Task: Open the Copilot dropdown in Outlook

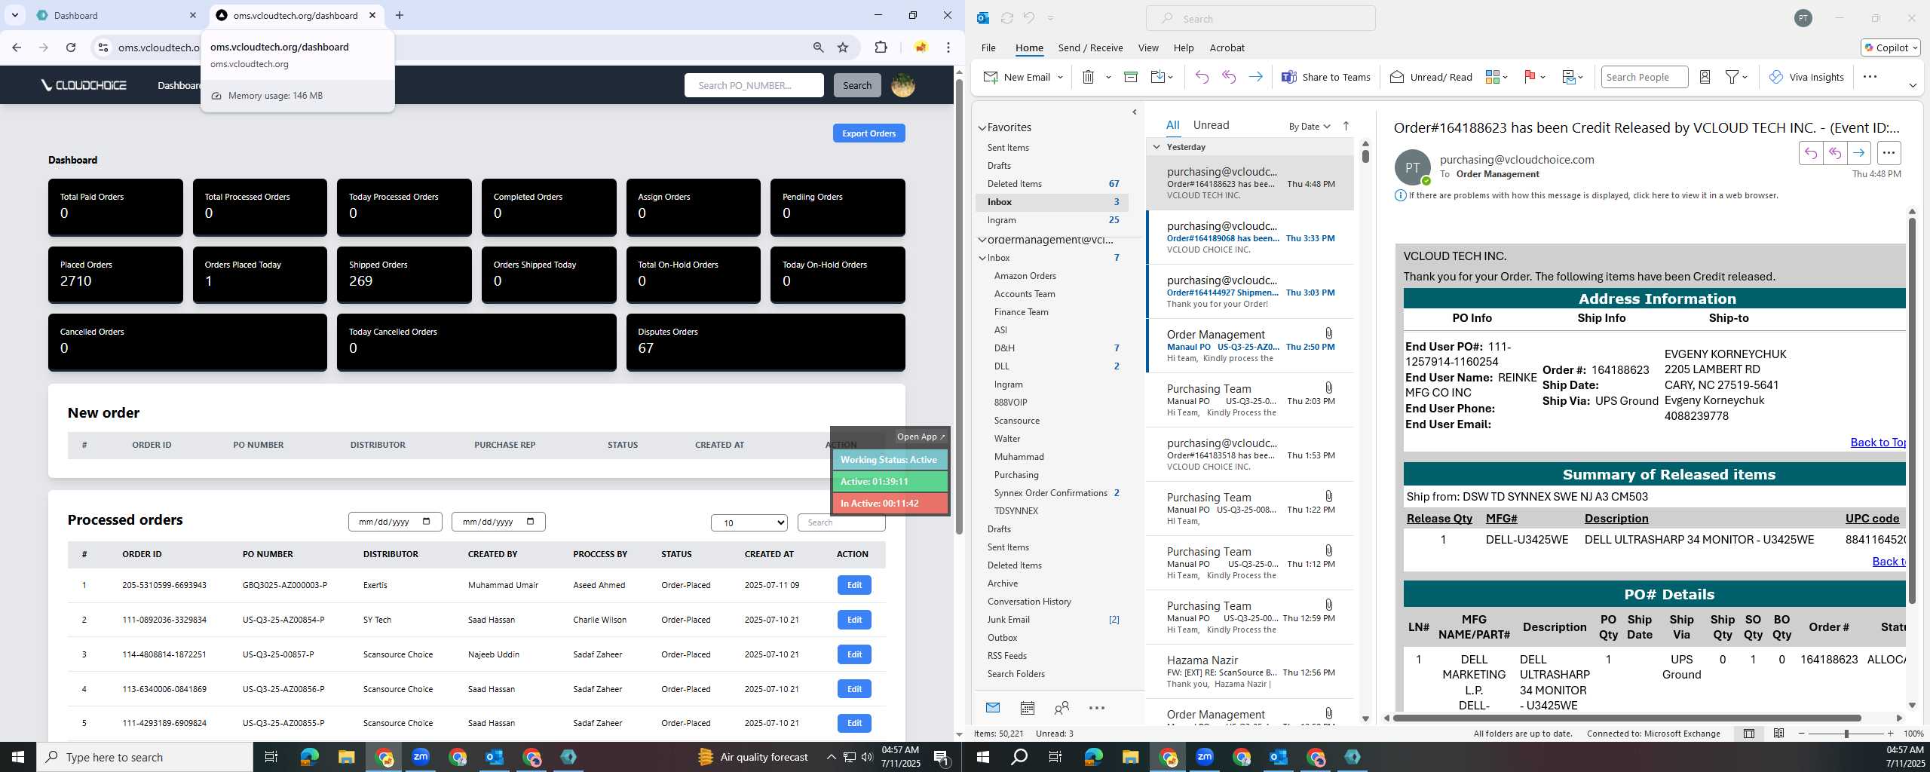Action: click(1891, 47)
